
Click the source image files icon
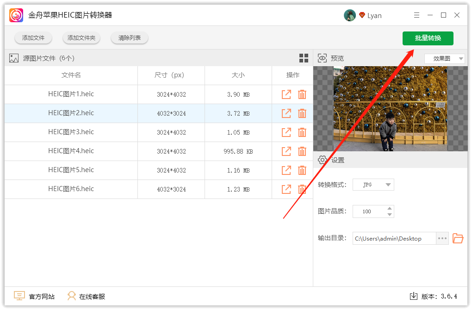pos(14,58)
